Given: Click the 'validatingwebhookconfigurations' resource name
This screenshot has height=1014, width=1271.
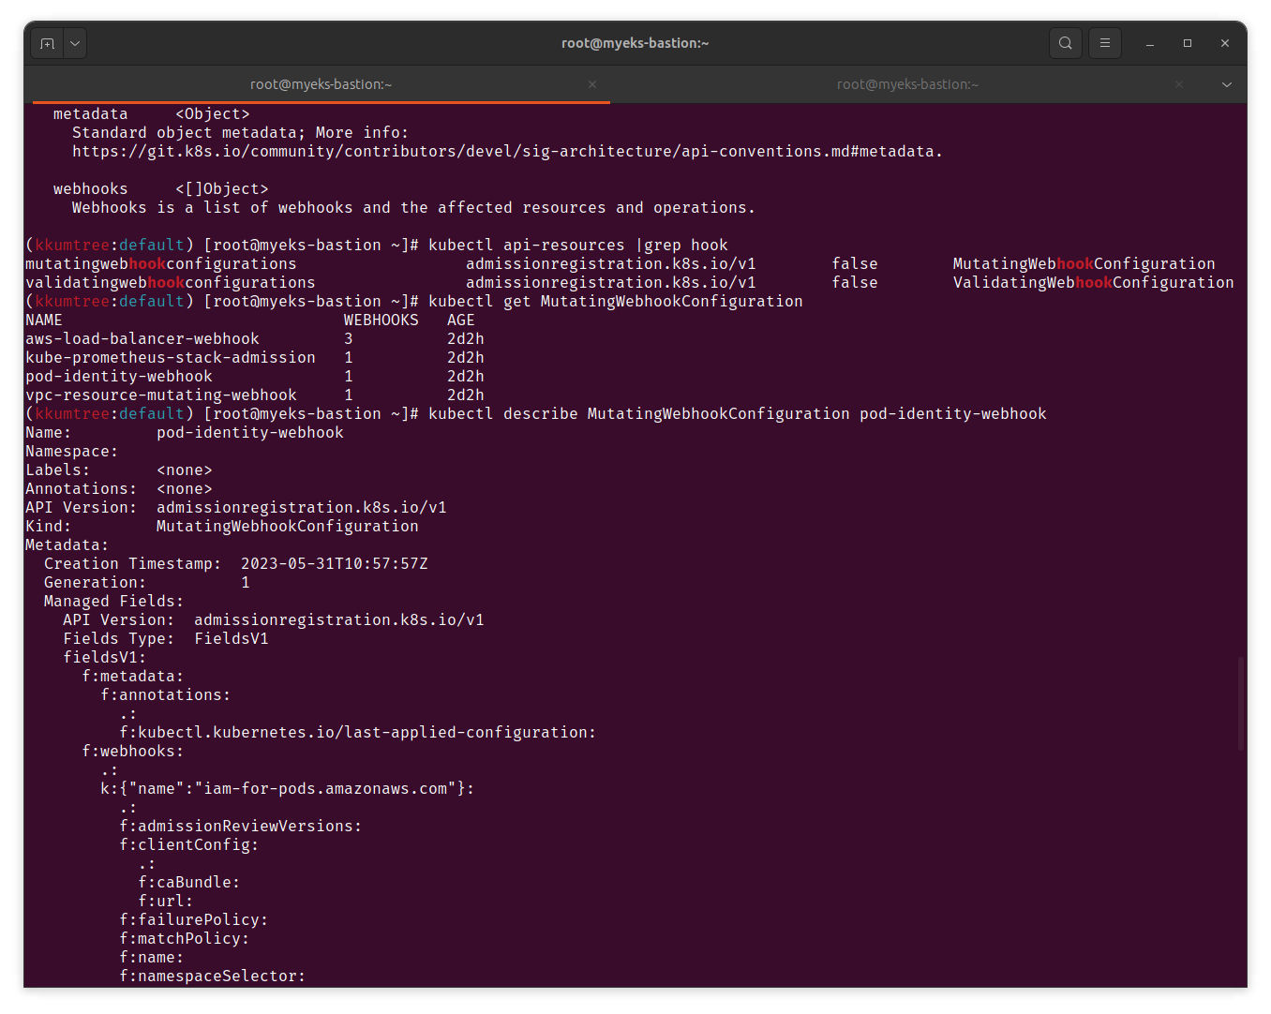Looking at the screenshot, I should point(171,283).
